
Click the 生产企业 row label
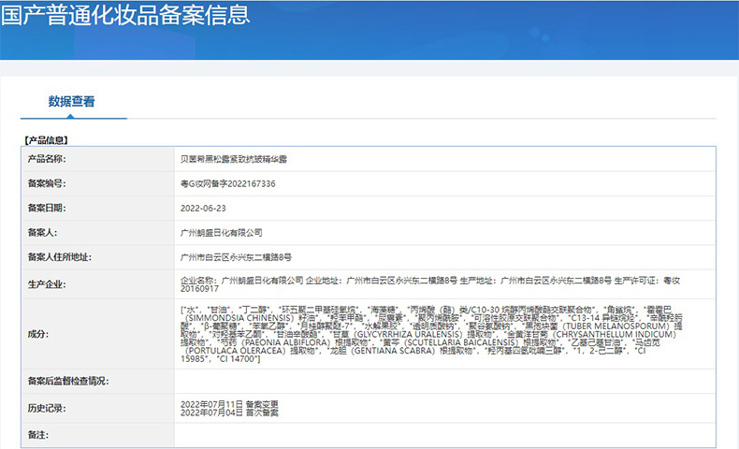pos(47,284)
